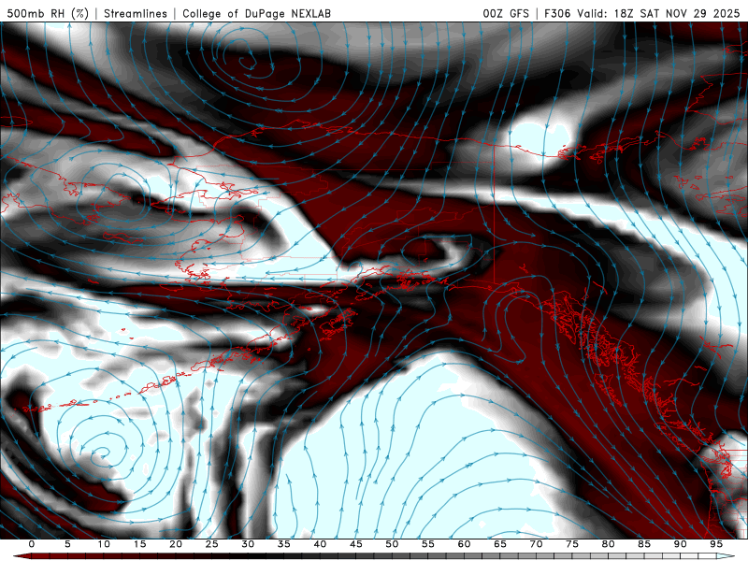Image resolution: width=748 pixels, height=561 pixels.
Task: Click the '35' value on the color scale
Action: (283, 544)
